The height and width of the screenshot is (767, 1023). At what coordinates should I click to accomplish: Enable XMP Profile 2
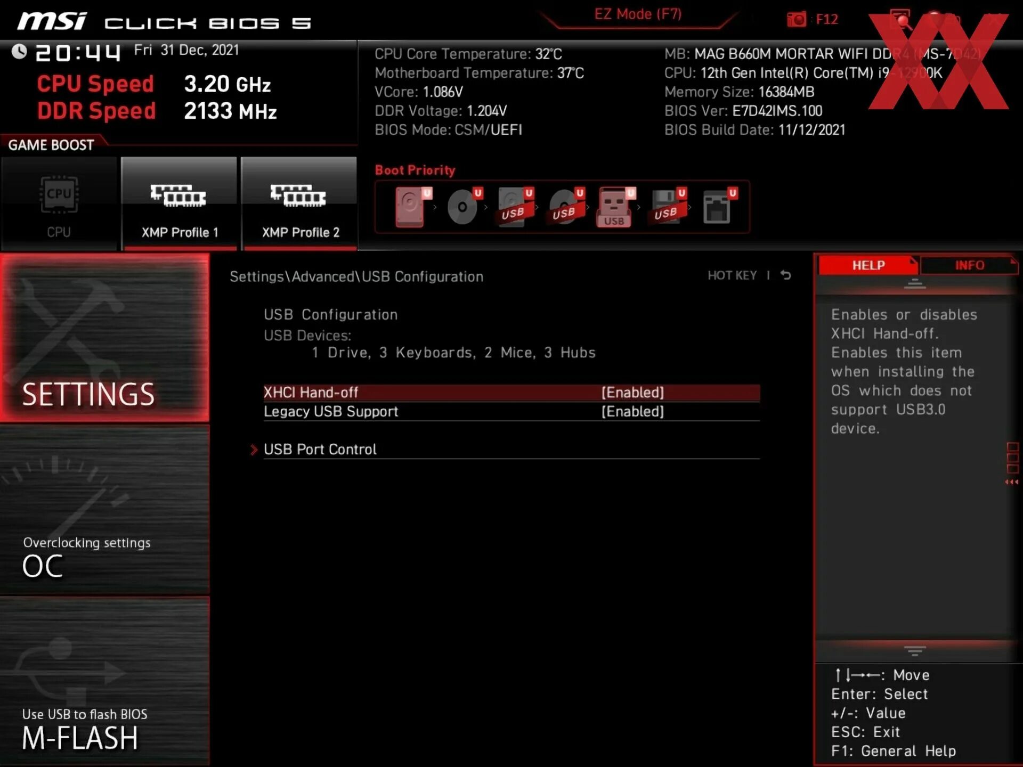point(299,203)
